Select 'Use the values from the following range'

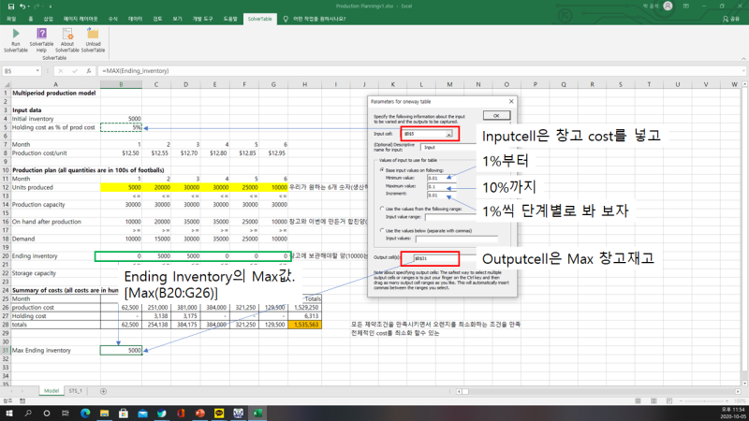click(382, 209)
